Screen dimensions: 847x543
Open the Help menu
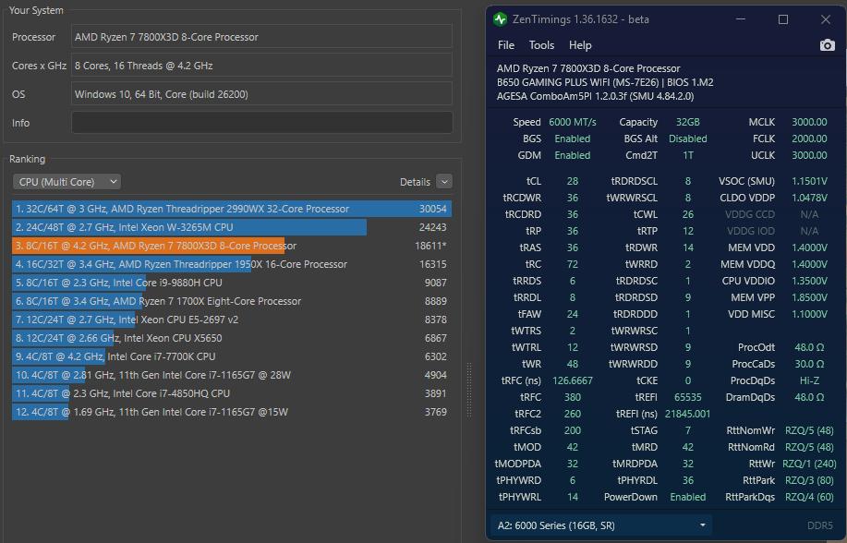tap(580, 45)
